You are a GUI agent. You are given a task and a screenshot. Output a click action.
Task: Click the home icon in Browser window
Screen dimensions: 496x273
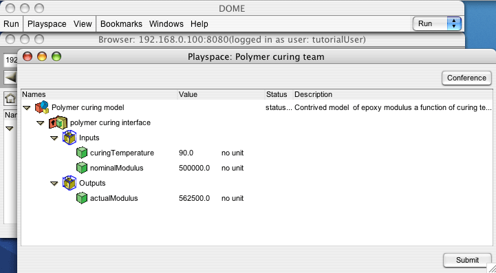coord(10,99)
